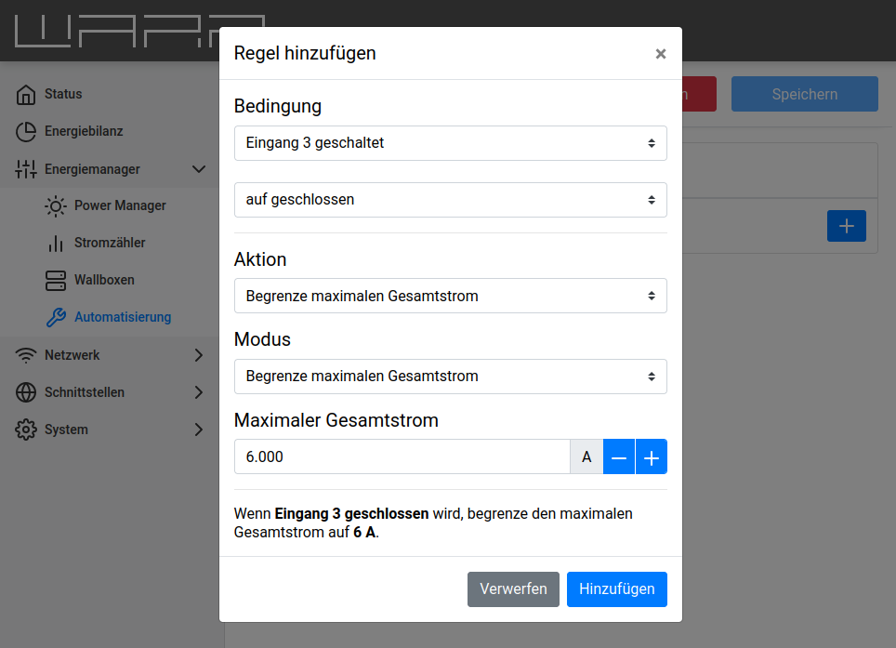Click the Netzwerk wifi icon
Image resolution: width=896 pixels, height=648 pixels.
26,355
